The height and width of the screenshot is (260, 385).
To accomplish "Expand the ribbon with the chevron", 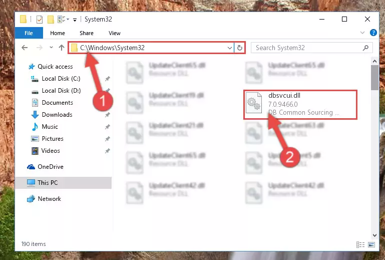I will pyautogui.click(x=362, y=33).
